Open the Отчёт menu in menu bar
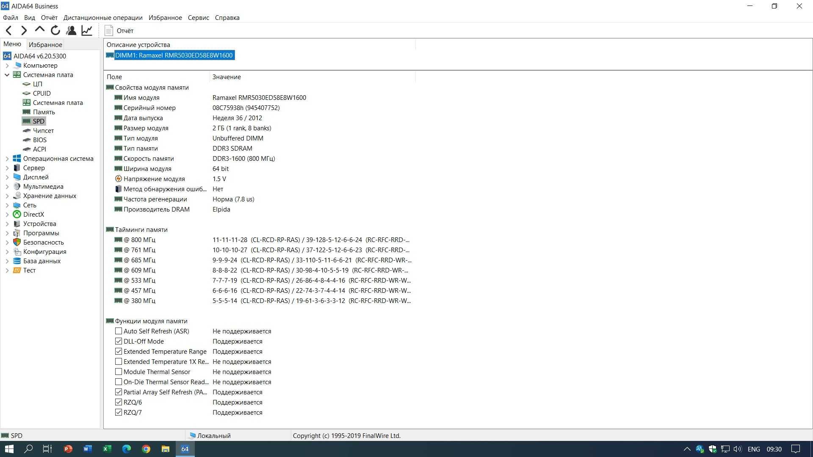This screenshot has height=457, width=813. click(x=49, y=18)
